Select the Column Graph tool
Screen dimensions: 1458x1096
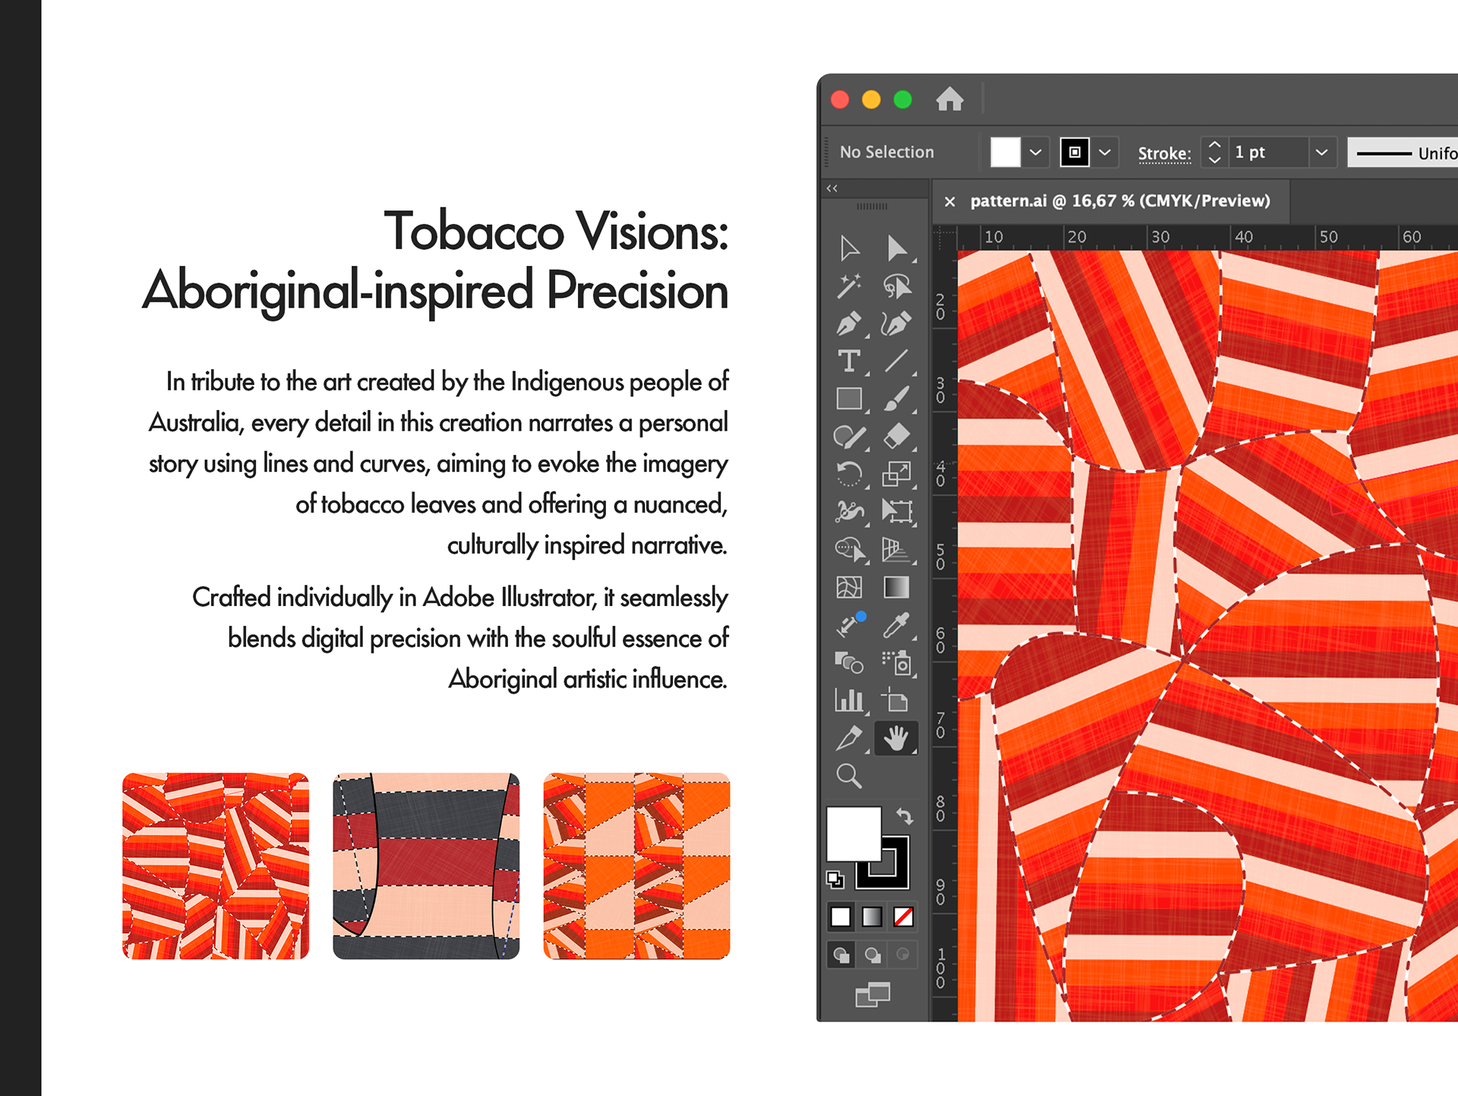point(848,700)
